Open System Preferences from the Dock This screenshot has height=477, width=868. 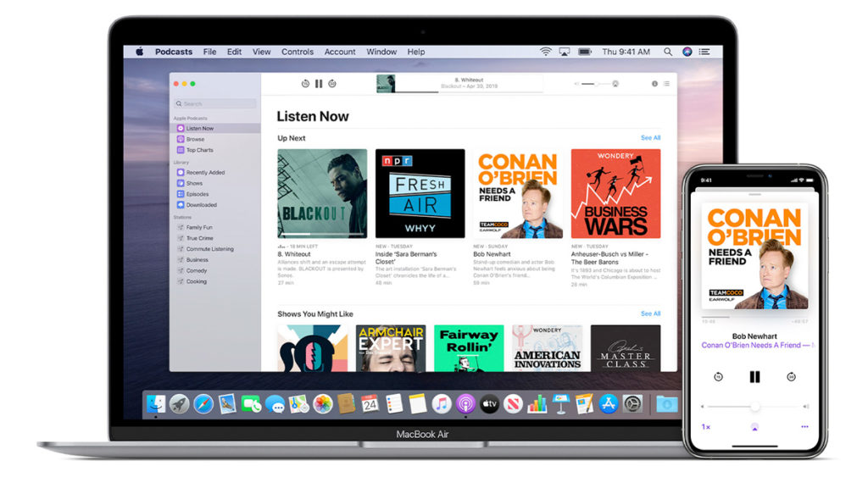632,404
